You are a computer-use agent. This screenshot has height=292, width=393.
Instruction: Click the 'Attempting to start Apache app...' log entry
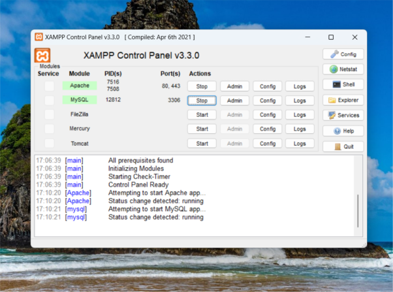(x=157, y=193)
